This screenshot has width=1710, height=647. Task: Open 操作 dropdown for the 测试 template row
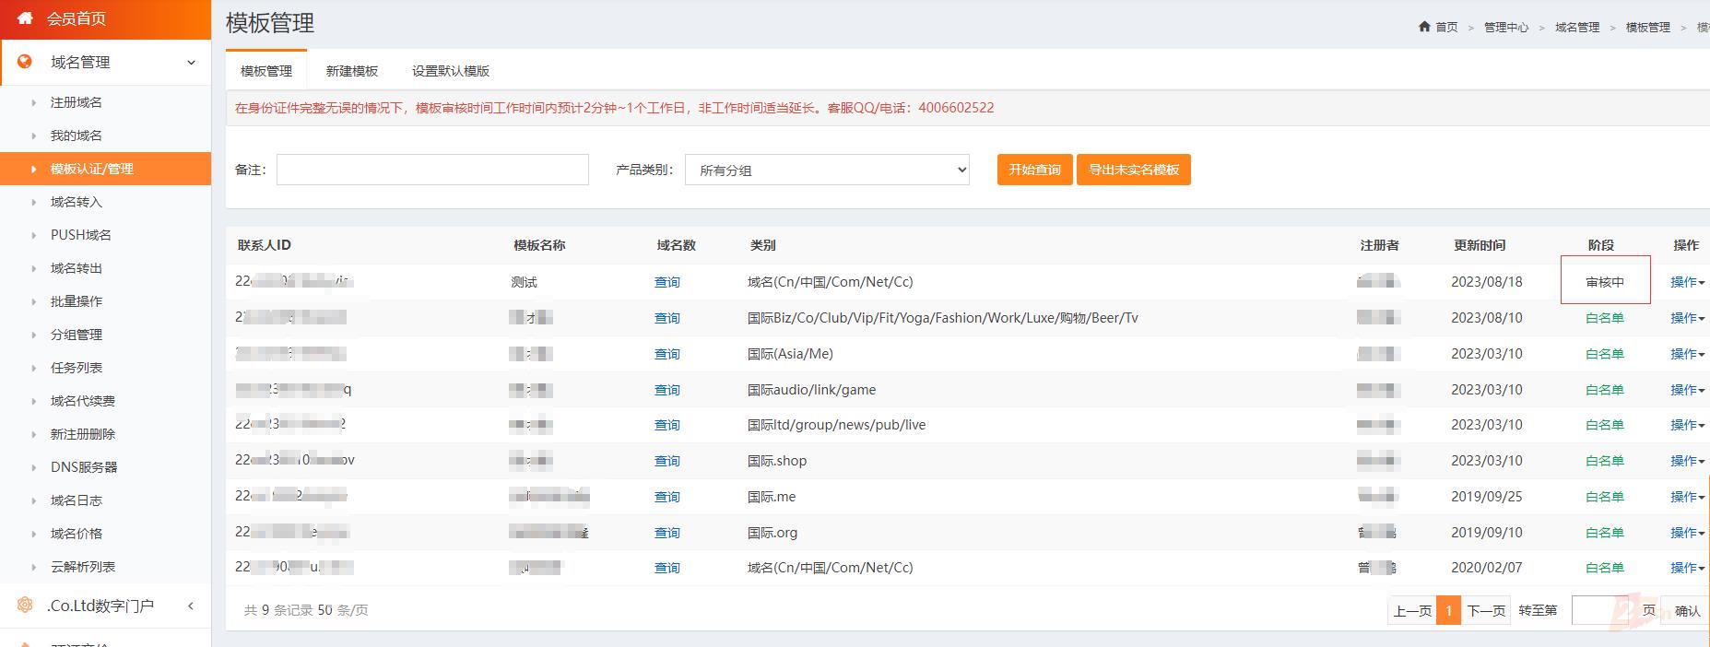pos(1687,282)
